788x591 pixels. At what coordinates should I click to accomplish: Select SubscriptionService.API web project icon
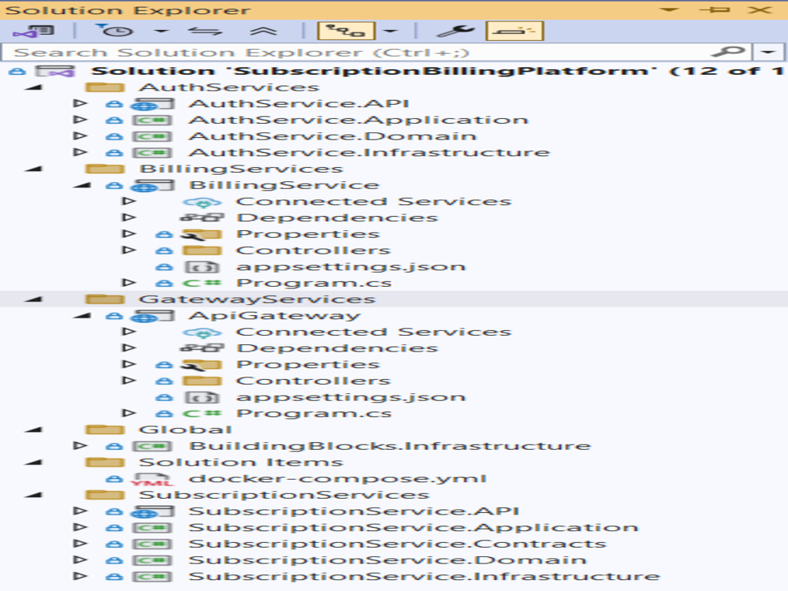(152, 511)
